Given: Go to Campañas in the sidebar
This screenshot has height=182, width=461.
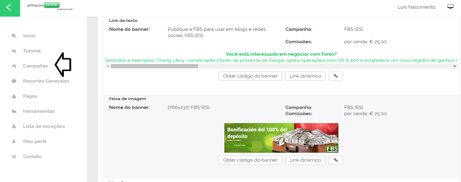Looking at the screenshot, I should point(35,66).
